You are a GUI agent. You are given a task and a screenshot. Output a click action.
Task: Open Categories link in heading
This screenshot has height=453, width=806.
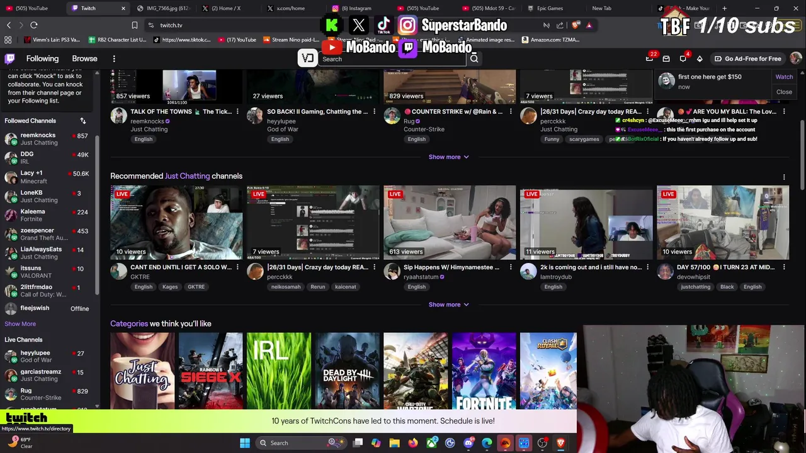tap(129, 323)
